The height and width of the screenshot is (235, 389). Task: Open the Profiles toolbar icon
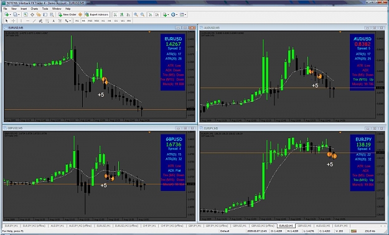(15, 15)
